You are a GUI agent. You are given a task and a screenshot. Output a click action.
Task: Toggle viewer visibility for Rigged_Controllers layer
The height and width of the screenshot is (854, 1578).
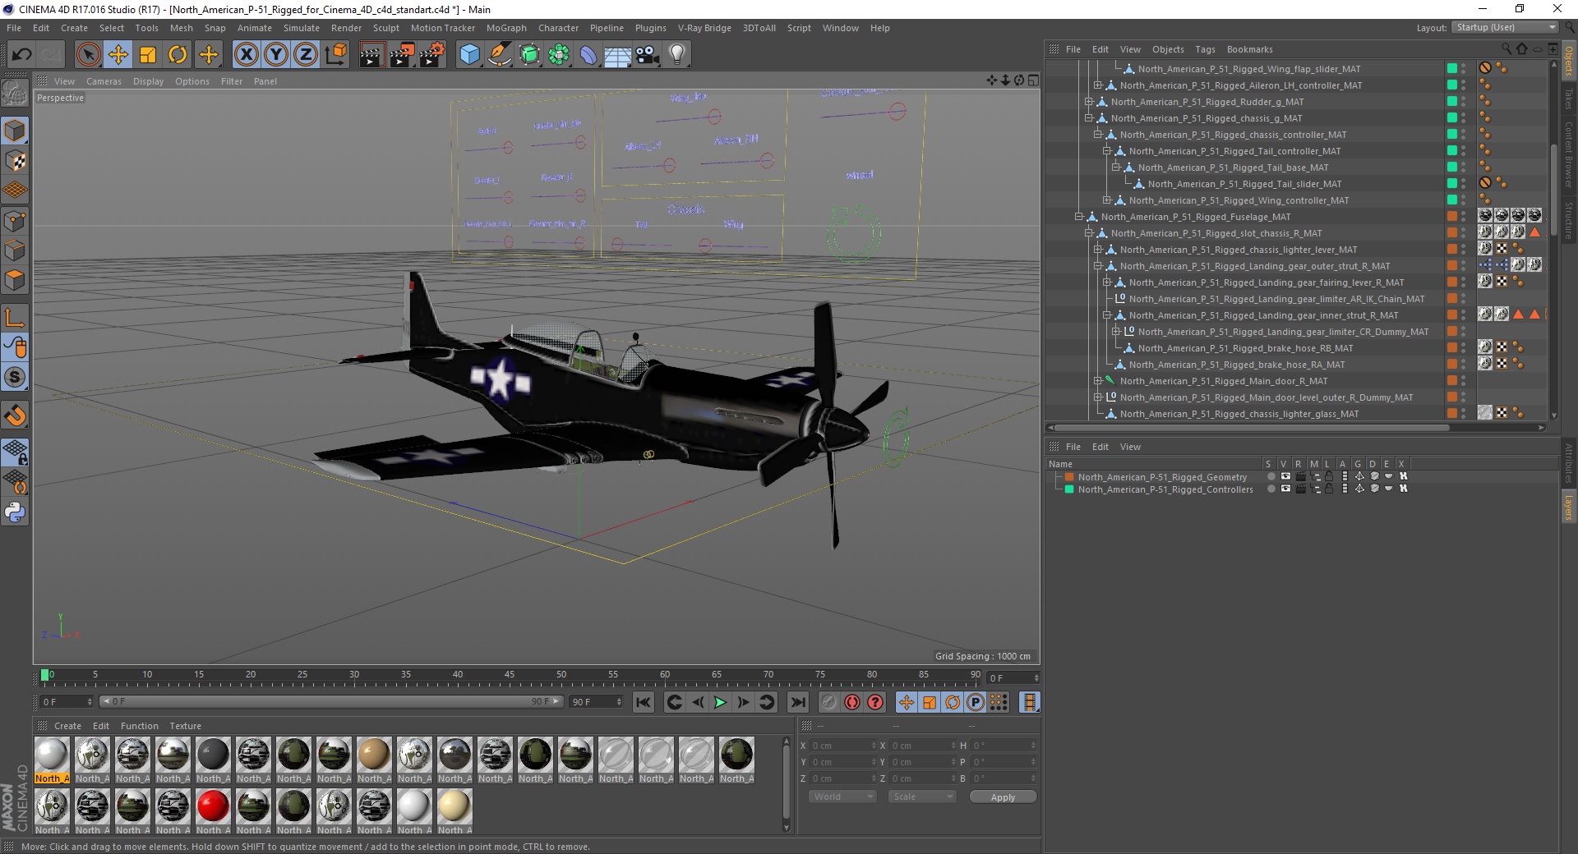click(1285, 489)
